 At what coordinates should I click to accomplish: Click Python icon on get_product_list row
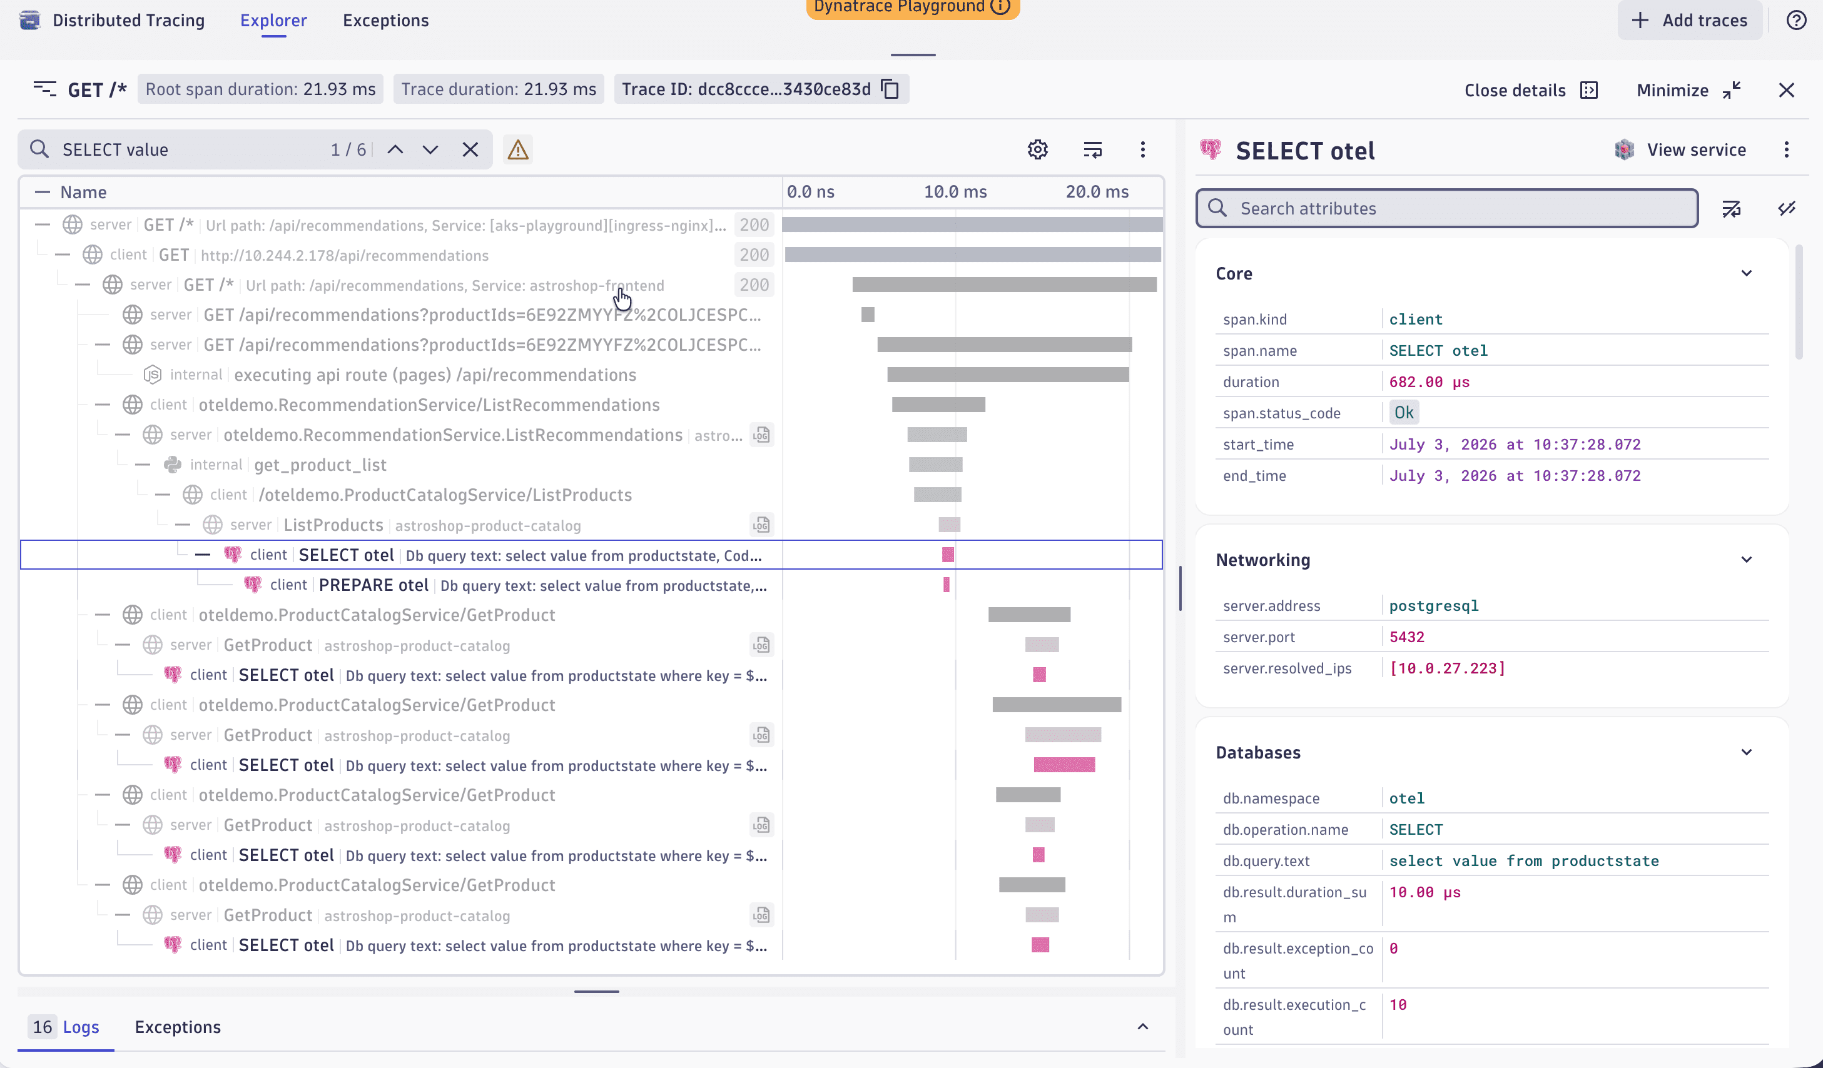[172, 465]
